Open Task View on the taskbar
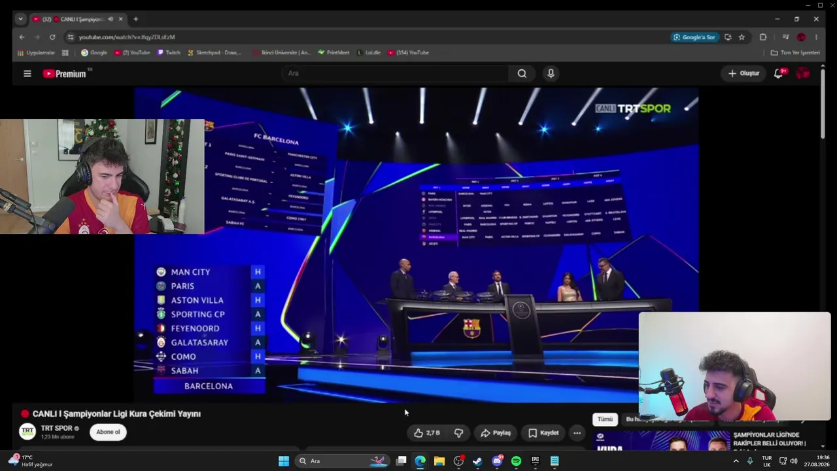 (401, 461)
